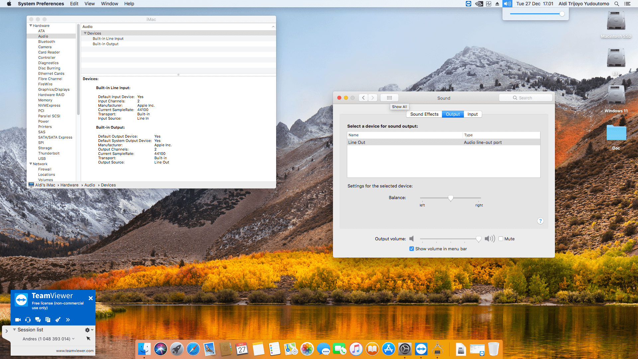Screen dimensions: 638x359
Task: Open System Information chip icon in Dock
Action: [437, 349]
